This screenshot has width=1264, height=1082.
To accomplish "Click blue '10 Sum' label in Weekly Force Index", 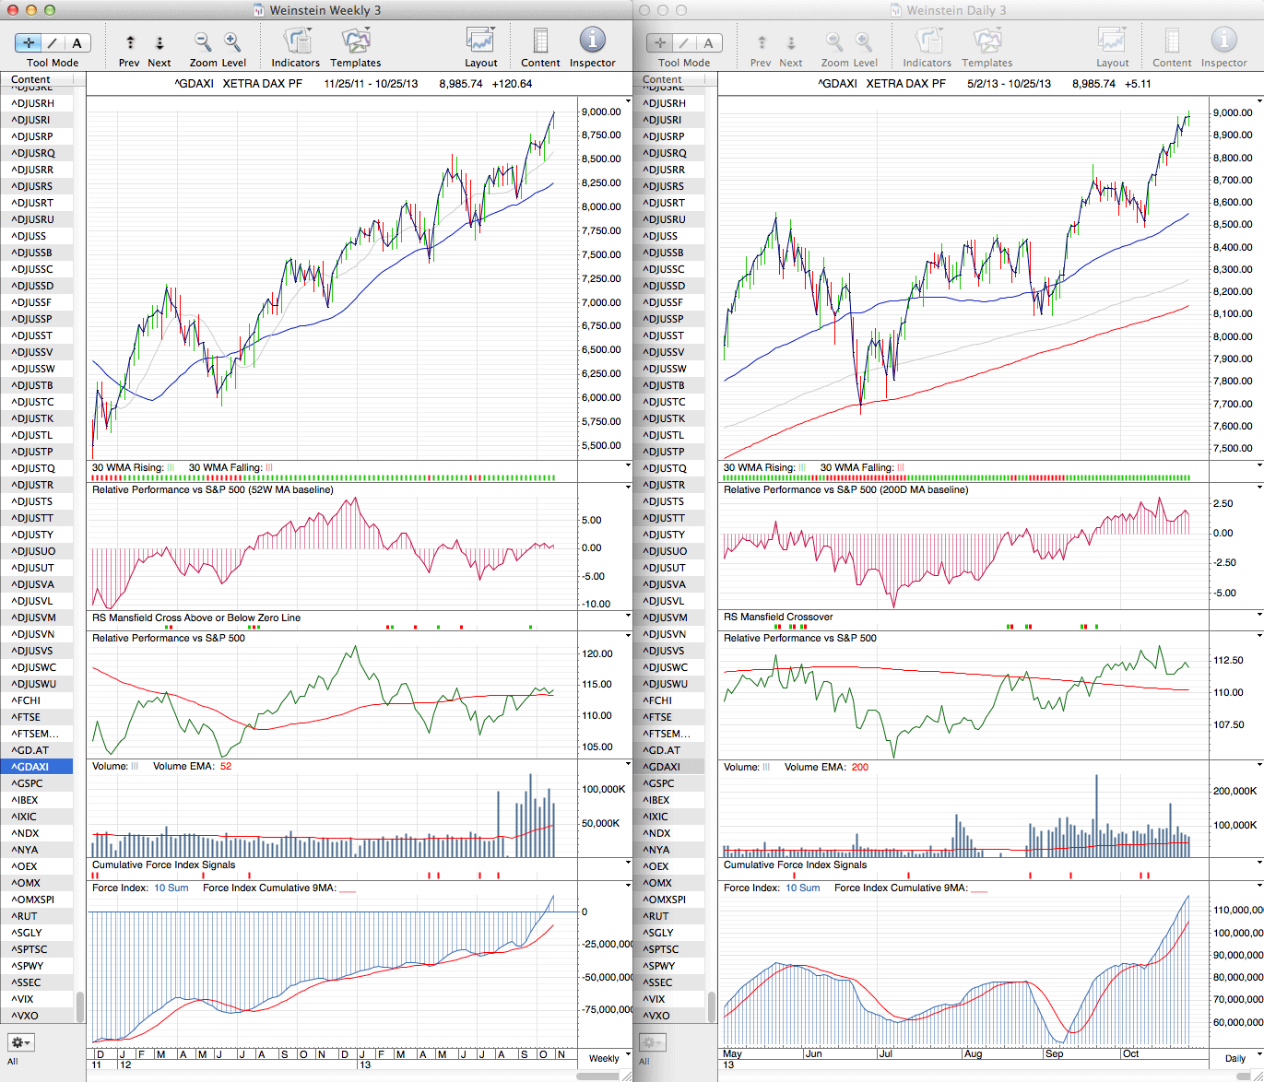I will pos(171,888).
